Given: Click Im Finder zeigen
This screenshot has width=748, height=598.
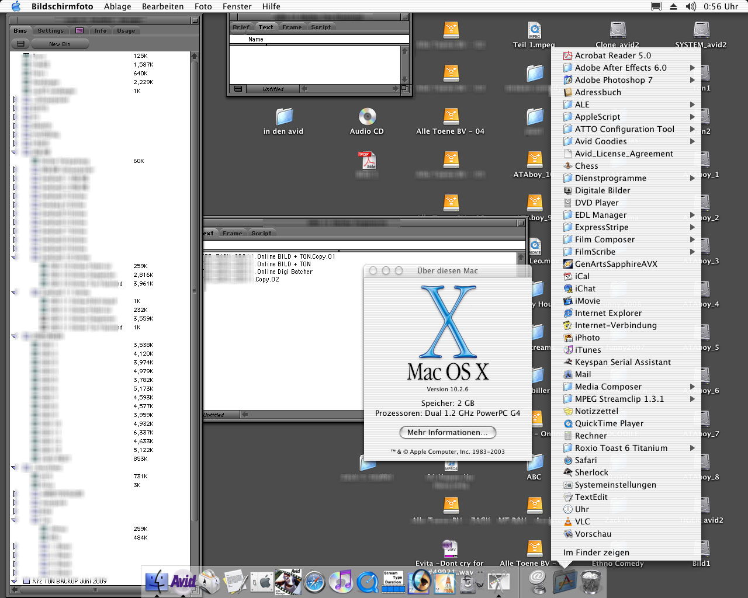Looking at the screenshot, I should click(596, 552).
